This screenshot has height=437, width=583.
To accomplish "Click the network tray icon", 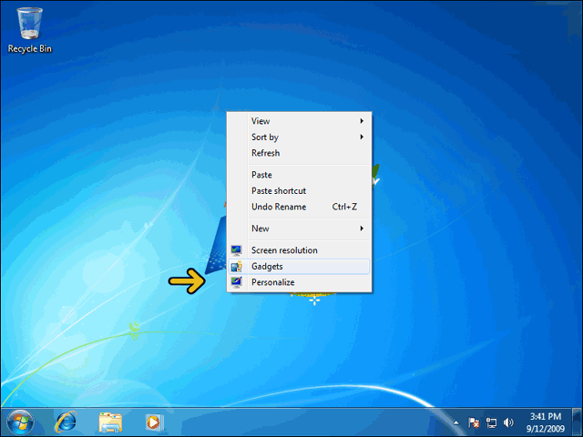I will click(x=491, y=422).
